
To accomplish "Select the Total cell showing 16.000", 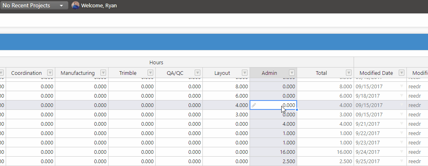I will 325,151.
